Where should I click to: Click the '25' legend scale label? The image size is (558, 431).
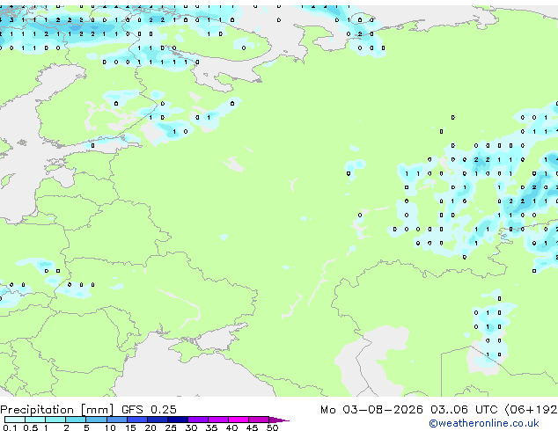point(171,427)
